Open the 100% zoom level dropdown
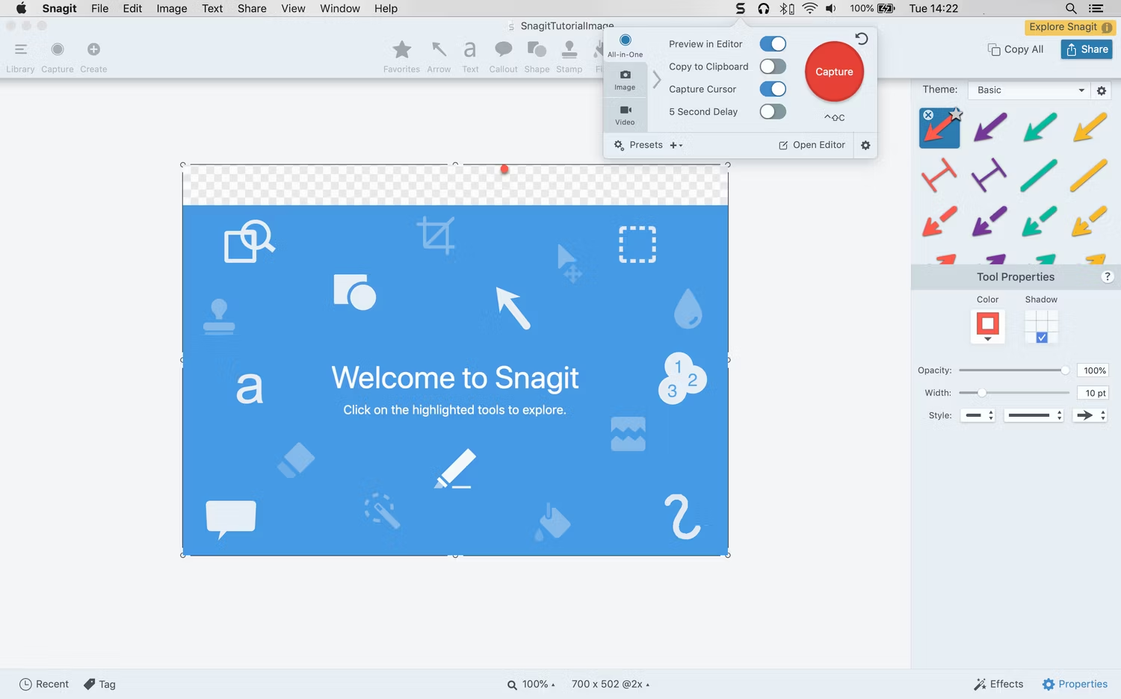The height and width of the screenshot is (699, 1121). [531, 684]
